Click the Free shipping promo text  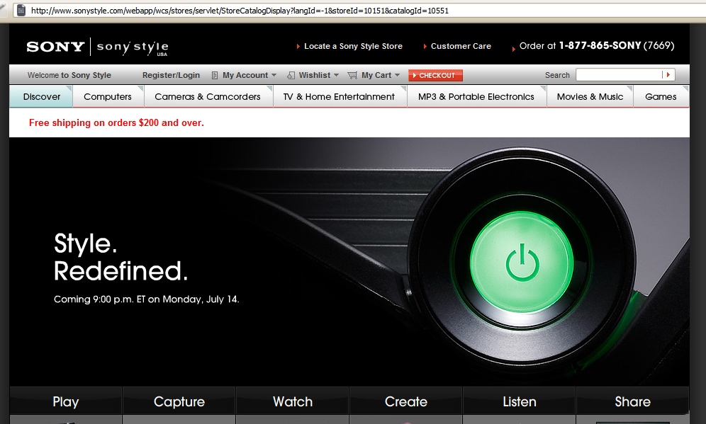point(117,122)
